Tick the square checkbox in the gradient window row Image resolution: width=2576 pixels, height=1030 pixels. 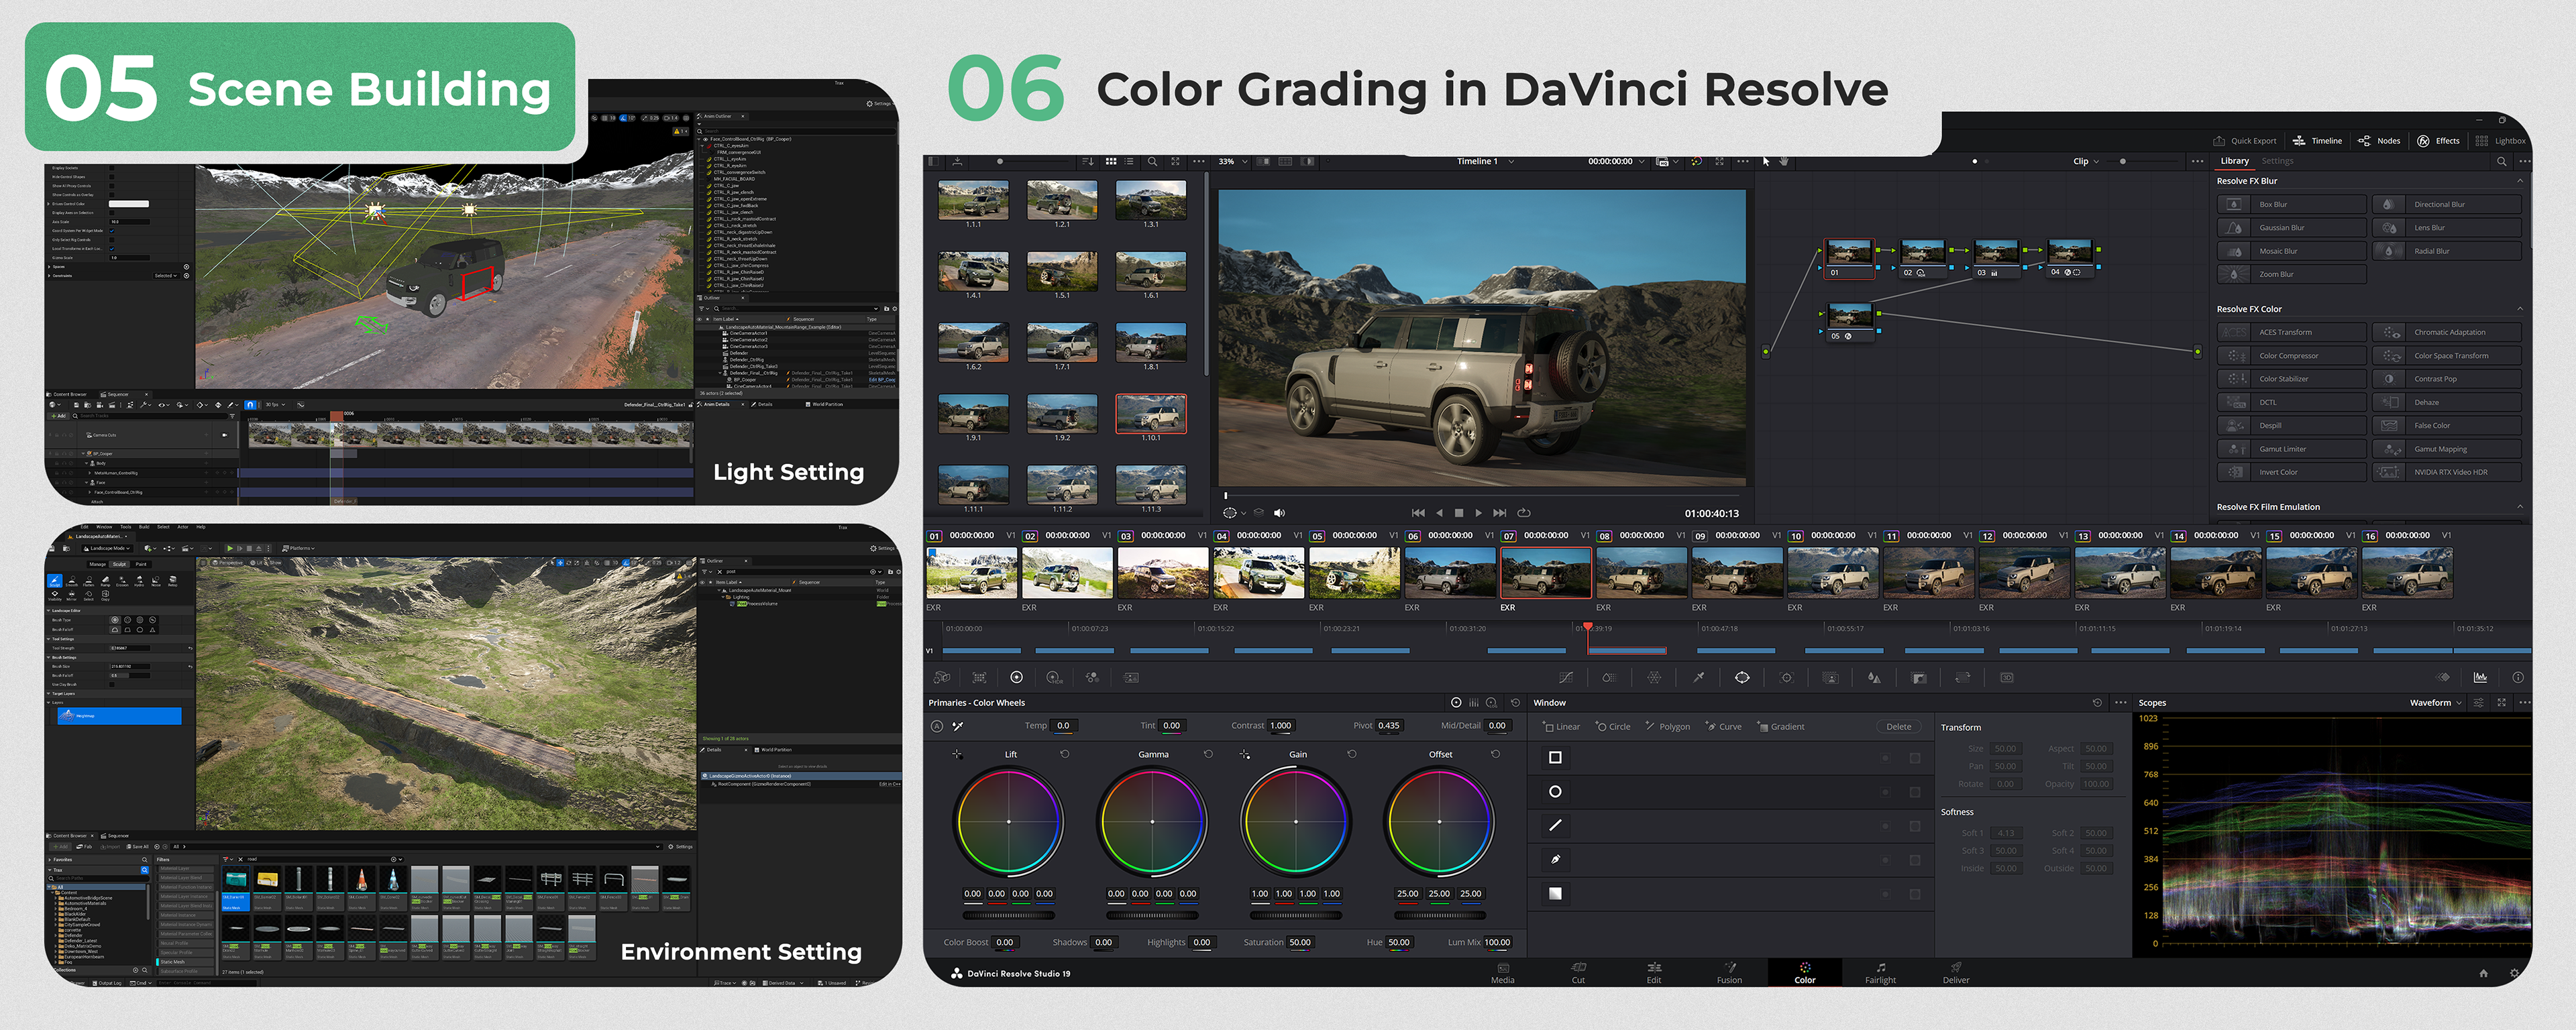pyautogui.click(x=1914, y=894)
